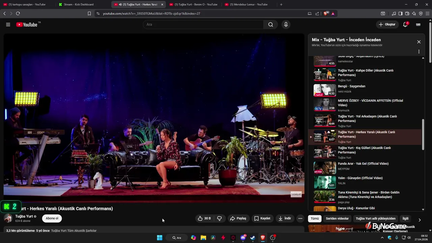Dislike the video with thumbs-down
This screenshot has height=243, width=432.
(x=219, y=218)
